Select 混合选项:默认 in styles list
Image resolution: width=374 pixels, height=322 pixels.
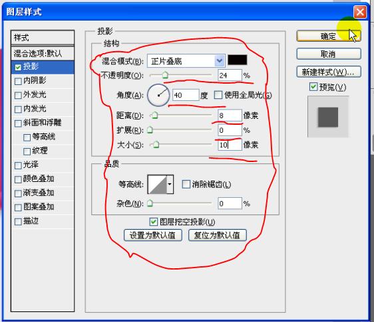pos(43,53)
